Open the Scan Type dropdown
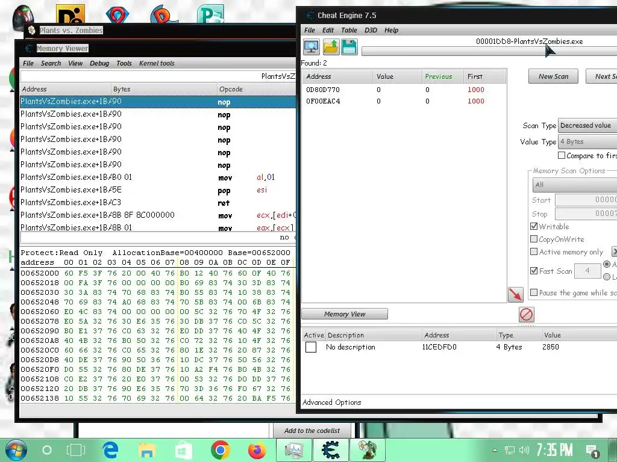The width and height of the screenshot is (617, 462). click(587, 125)
